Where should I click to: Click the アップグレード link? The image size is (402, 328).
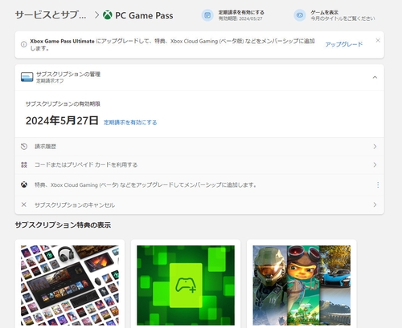click(x=344, y=44)
